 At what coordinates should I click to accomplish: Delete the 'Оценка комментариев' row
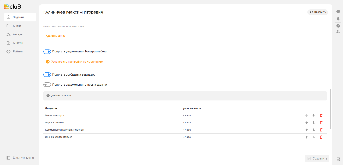pos(321,137)
